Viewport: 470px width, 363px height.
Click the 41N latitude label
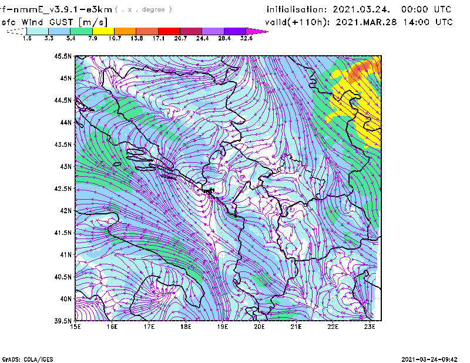pyautogui.click(x=66, y=255)
